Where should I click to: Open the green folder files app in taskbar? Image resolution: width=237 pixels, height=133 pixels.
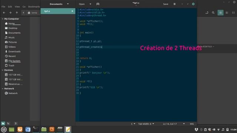pos(44,129)
